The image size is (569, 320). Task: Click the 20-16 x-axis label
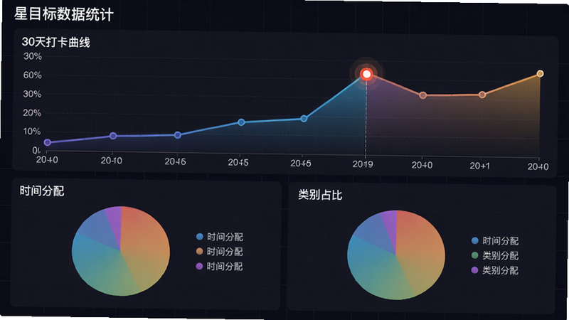175,161
